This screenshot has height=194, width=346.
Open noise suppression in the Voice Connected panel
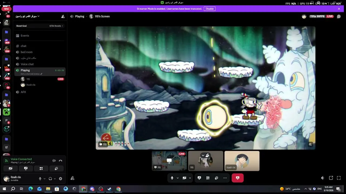click(54, 161)
